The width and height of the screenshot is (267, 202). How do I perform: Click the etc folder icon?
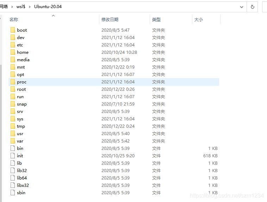pyautogui.click(x=13, y=45)
